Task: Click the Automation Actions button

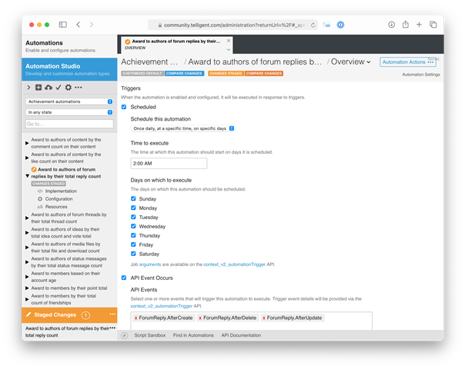Action: [x=408, y=62]
